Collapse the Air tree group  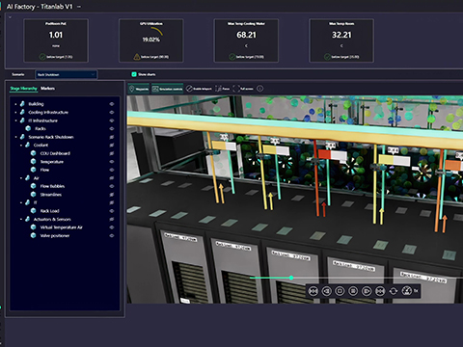(x=21, y=178)
